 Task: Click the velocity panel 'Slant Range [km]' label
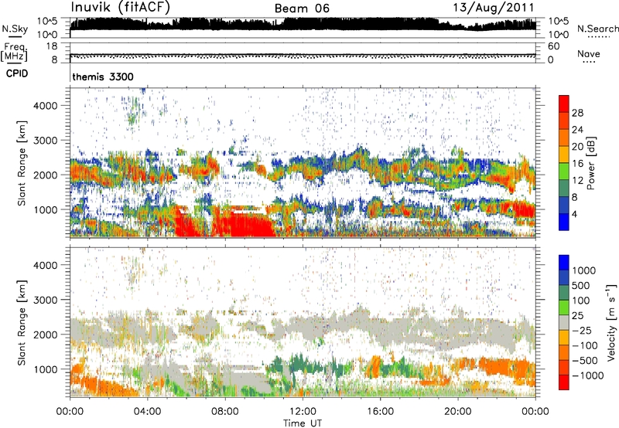(22, 323)
